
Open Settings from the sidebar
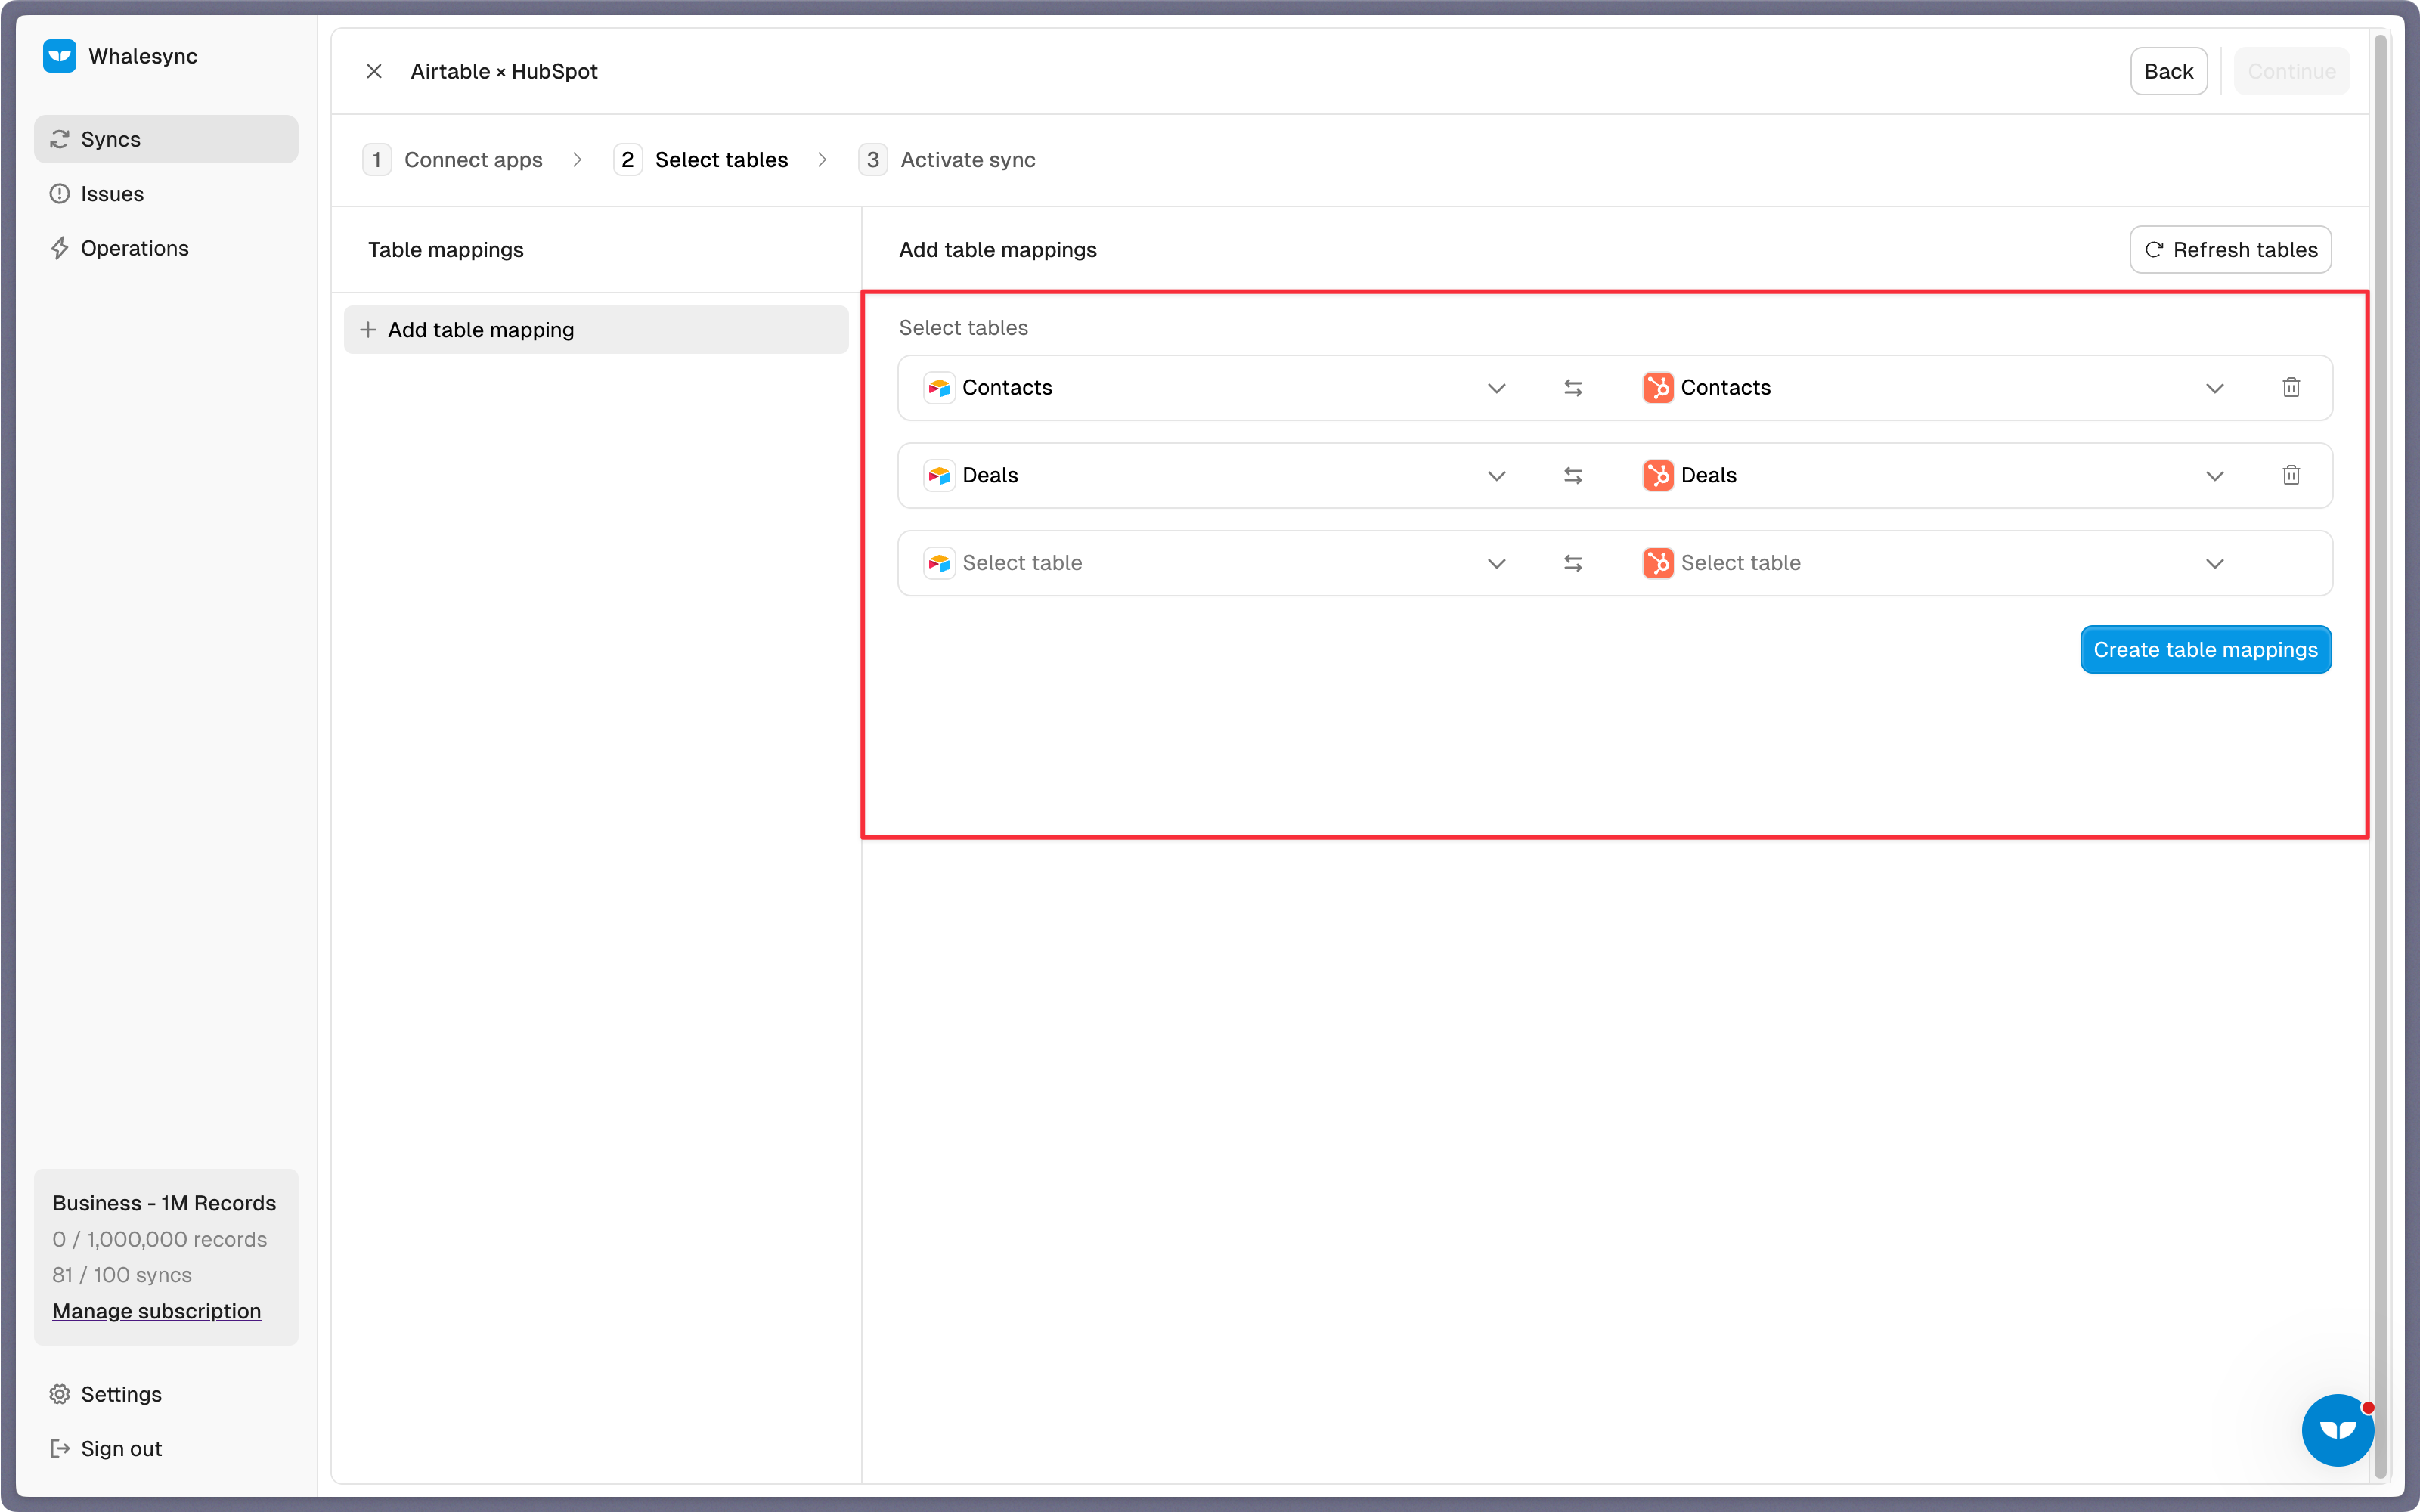(166, 1394)
